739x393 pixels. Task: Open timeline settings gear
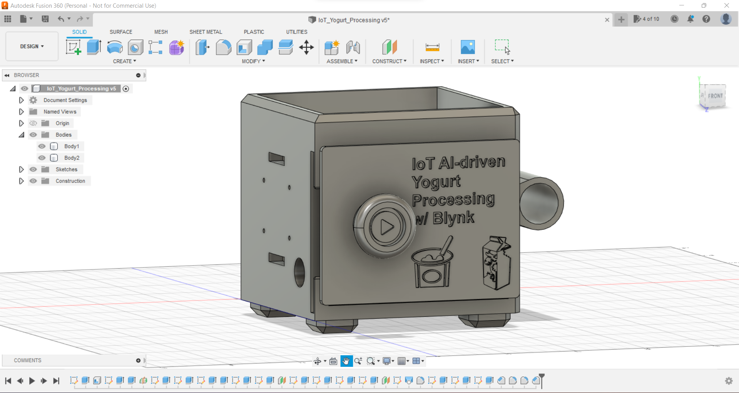729,381
